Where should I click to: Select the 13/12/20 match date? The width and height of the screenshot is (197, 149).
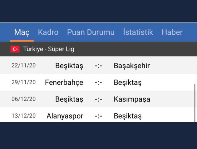tap(24, 116)
